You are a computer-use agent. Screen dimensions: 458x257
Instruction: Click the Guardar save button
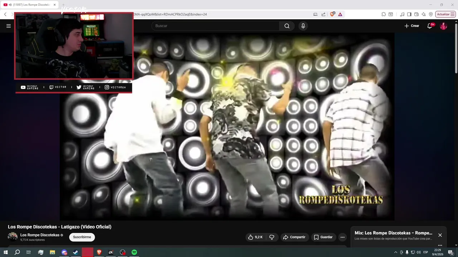pos(323,237)
